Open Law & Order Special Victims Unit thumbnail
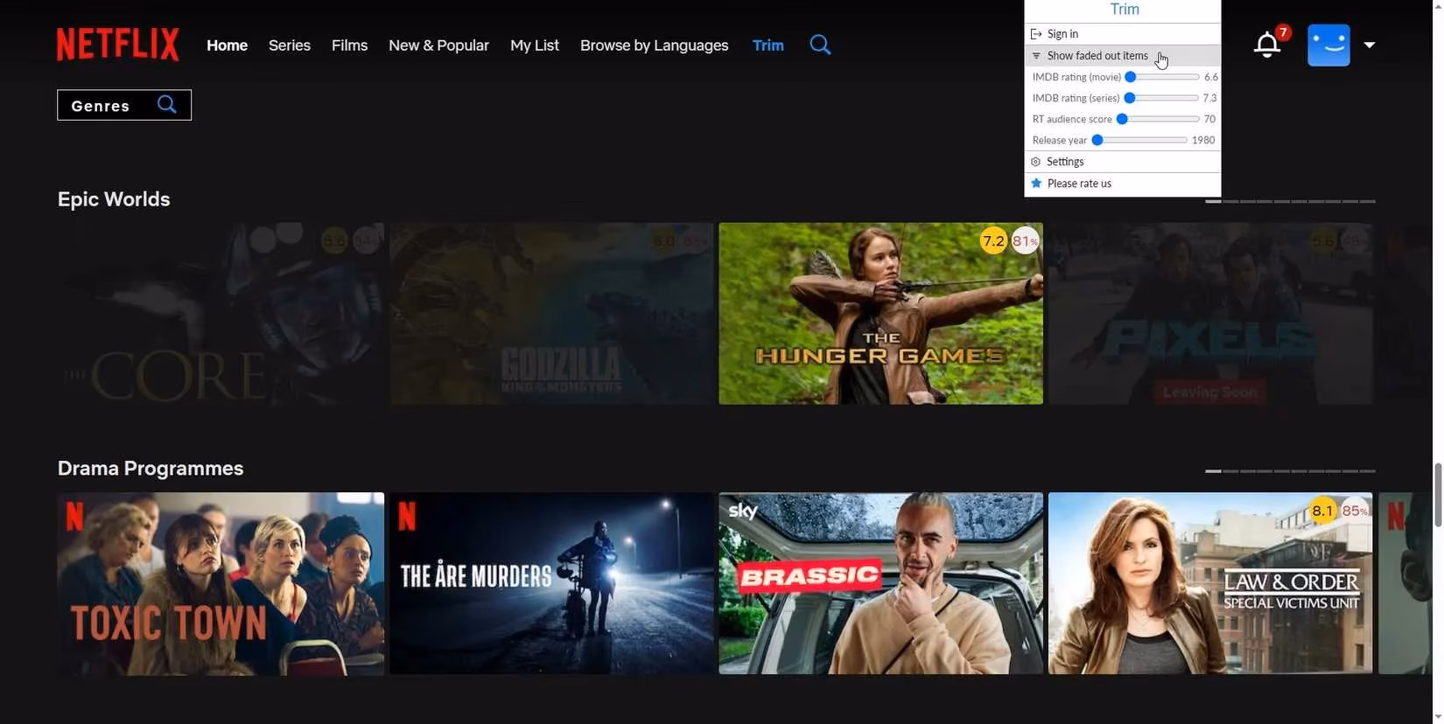The height and width of the screenshot is (724, 1444). [x=1210, y=583]
